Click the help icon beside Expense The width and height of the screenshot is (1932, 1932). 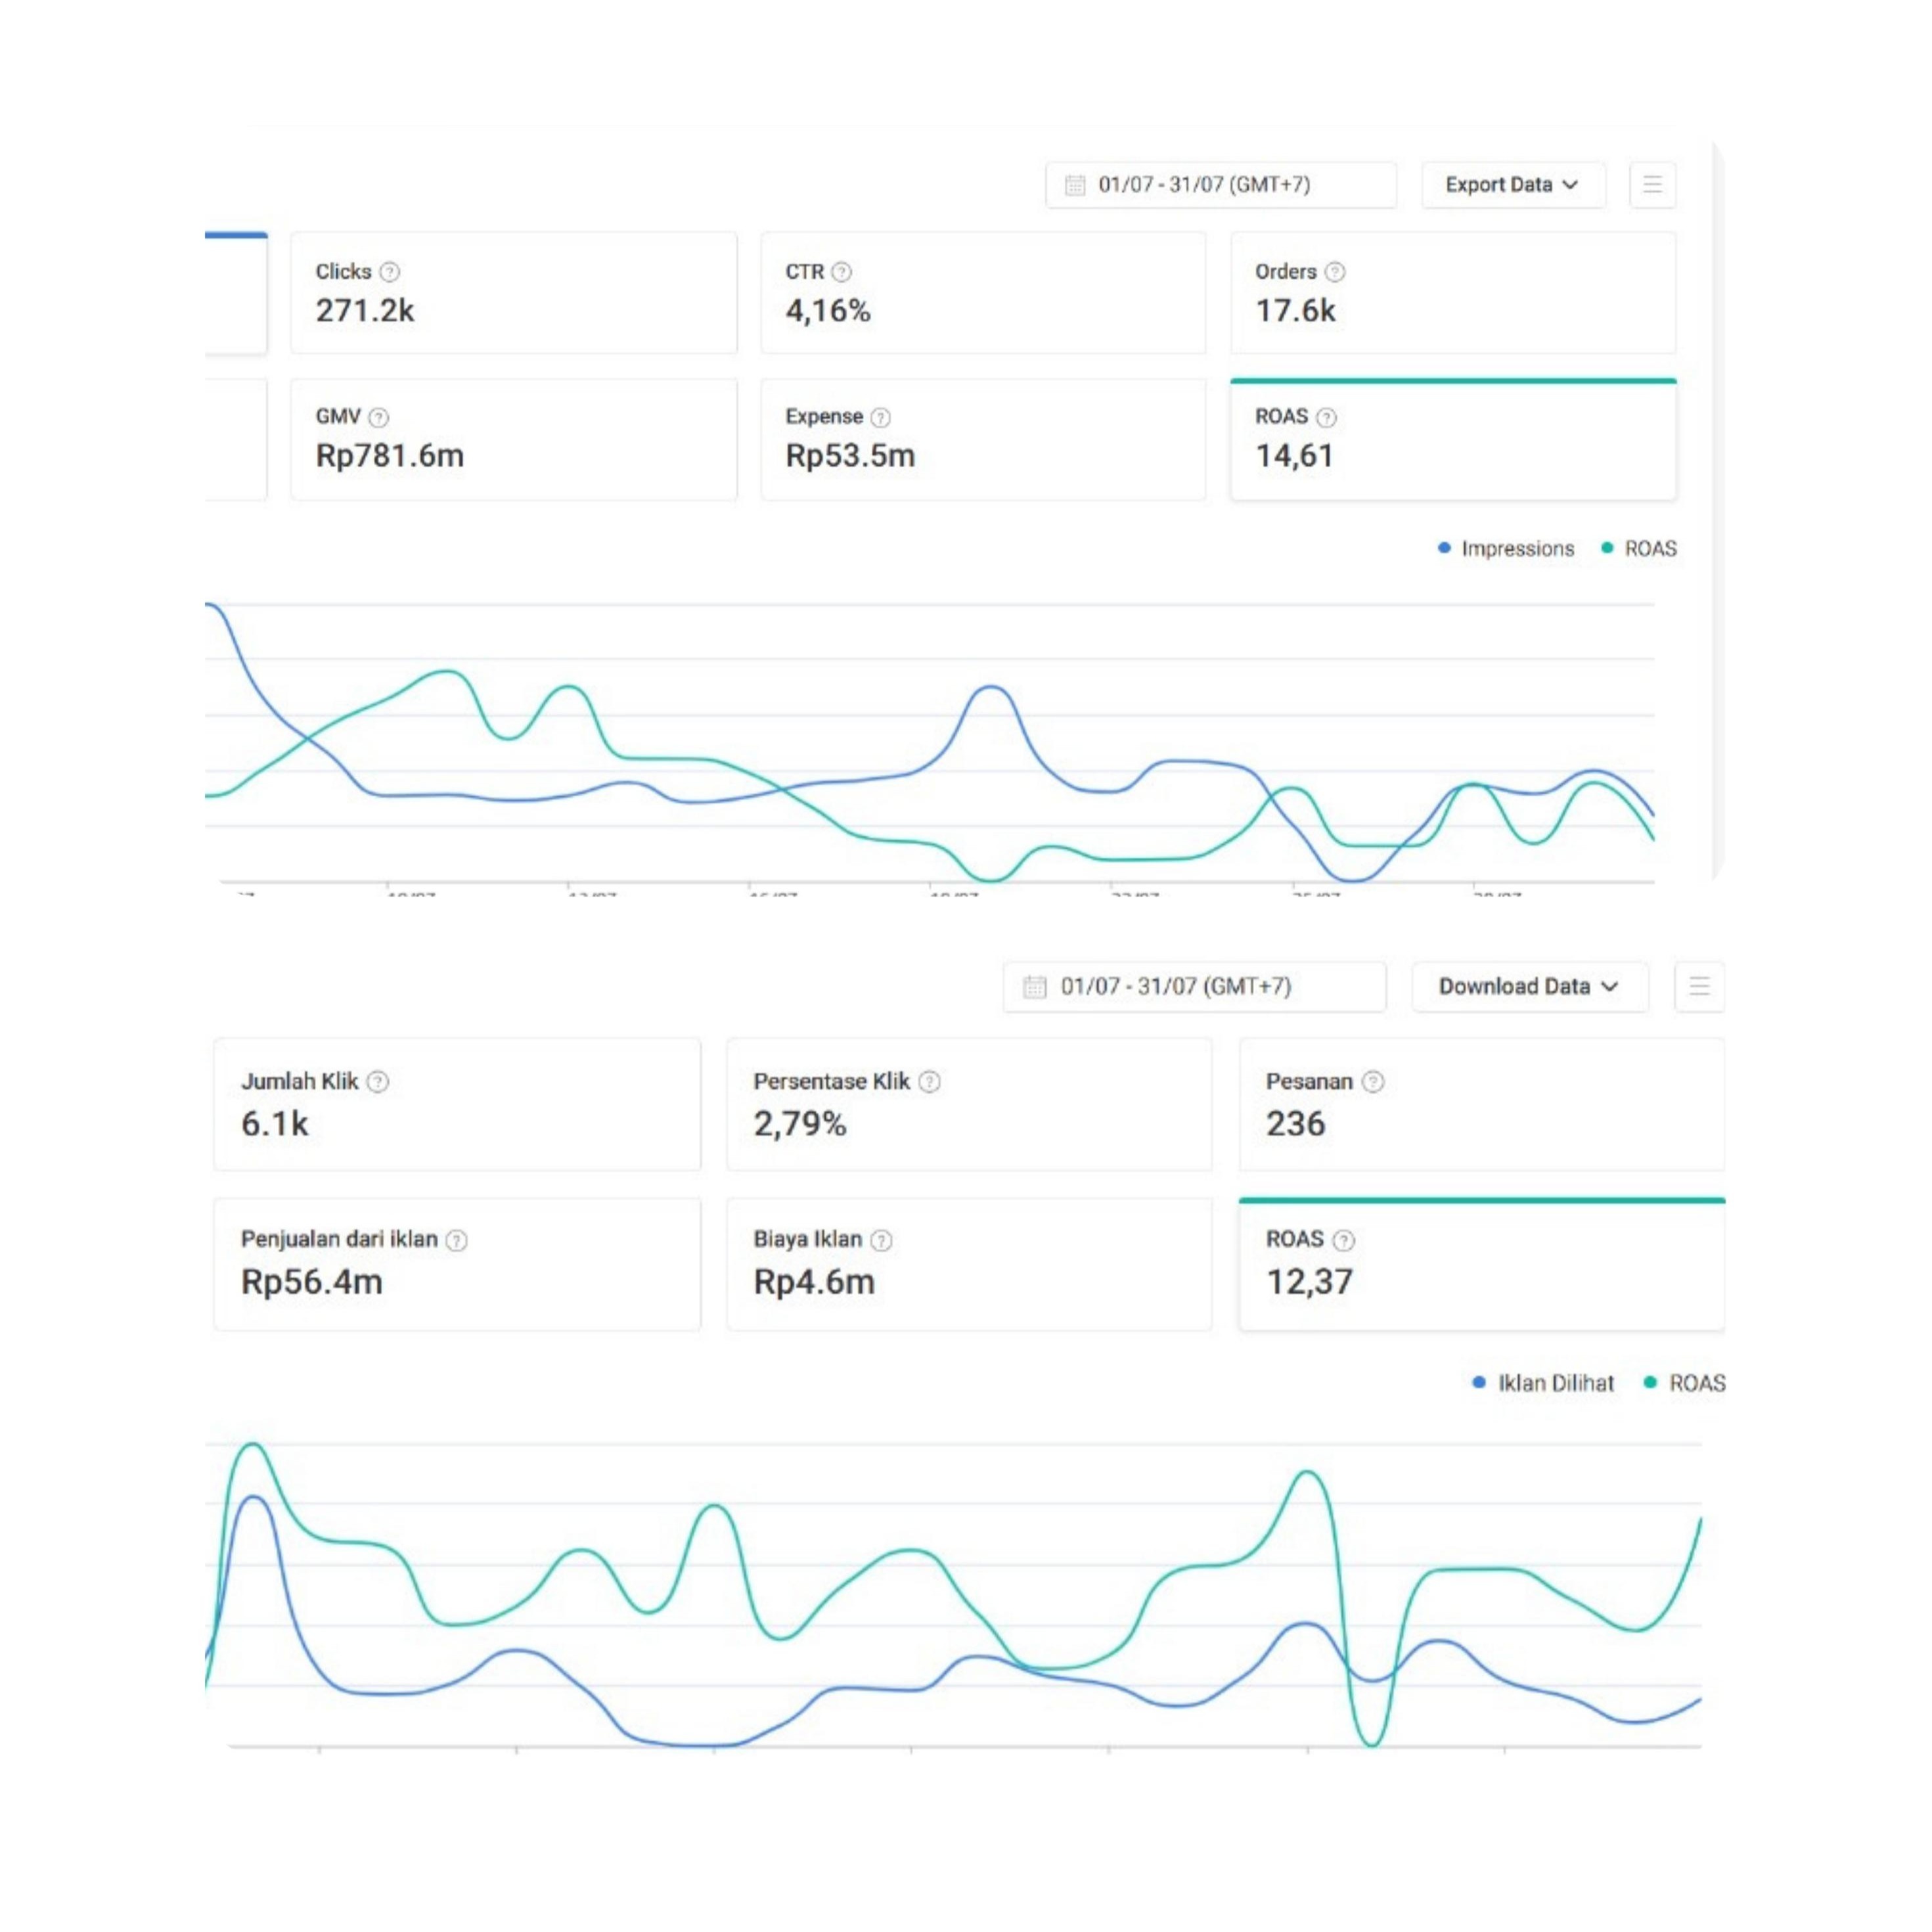(x=881, y=417)
